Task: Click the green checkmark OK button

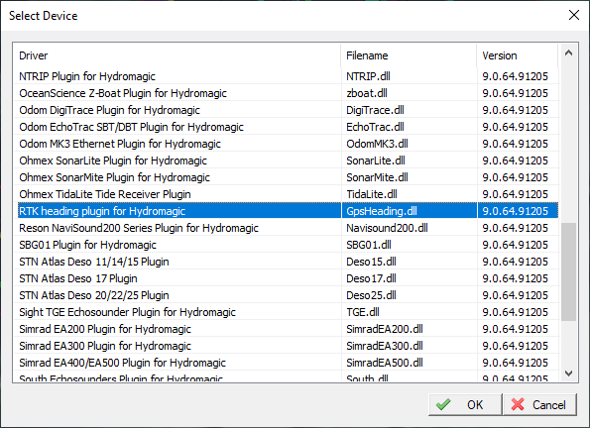Action: 465,404
